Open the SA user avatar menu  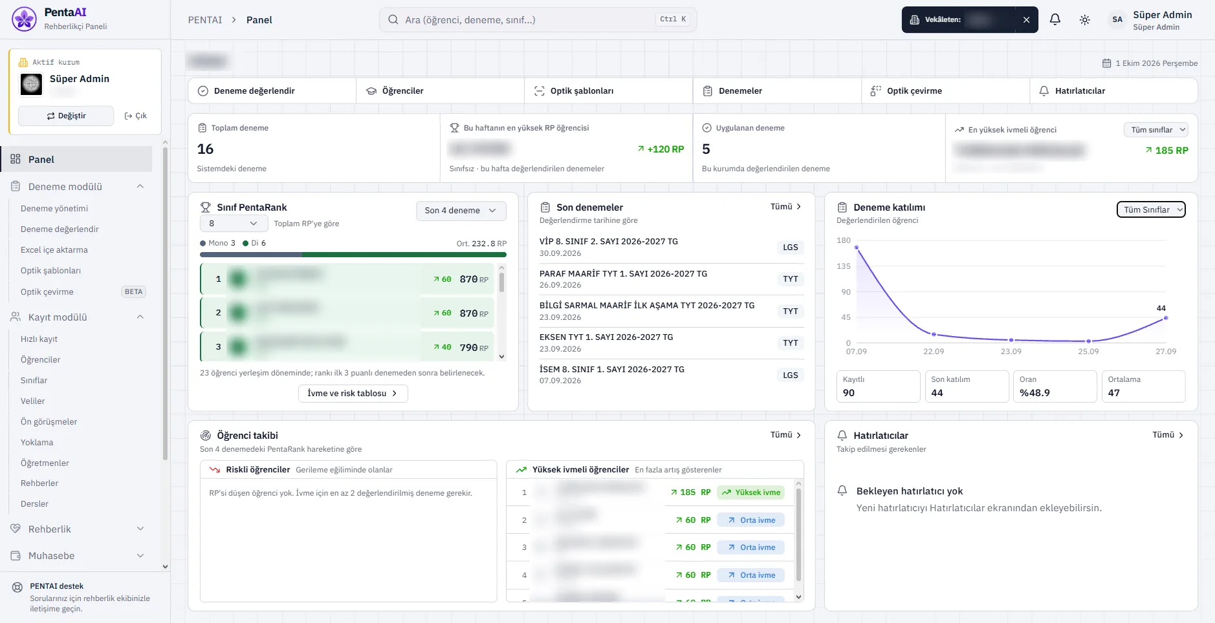point(1117,19)
